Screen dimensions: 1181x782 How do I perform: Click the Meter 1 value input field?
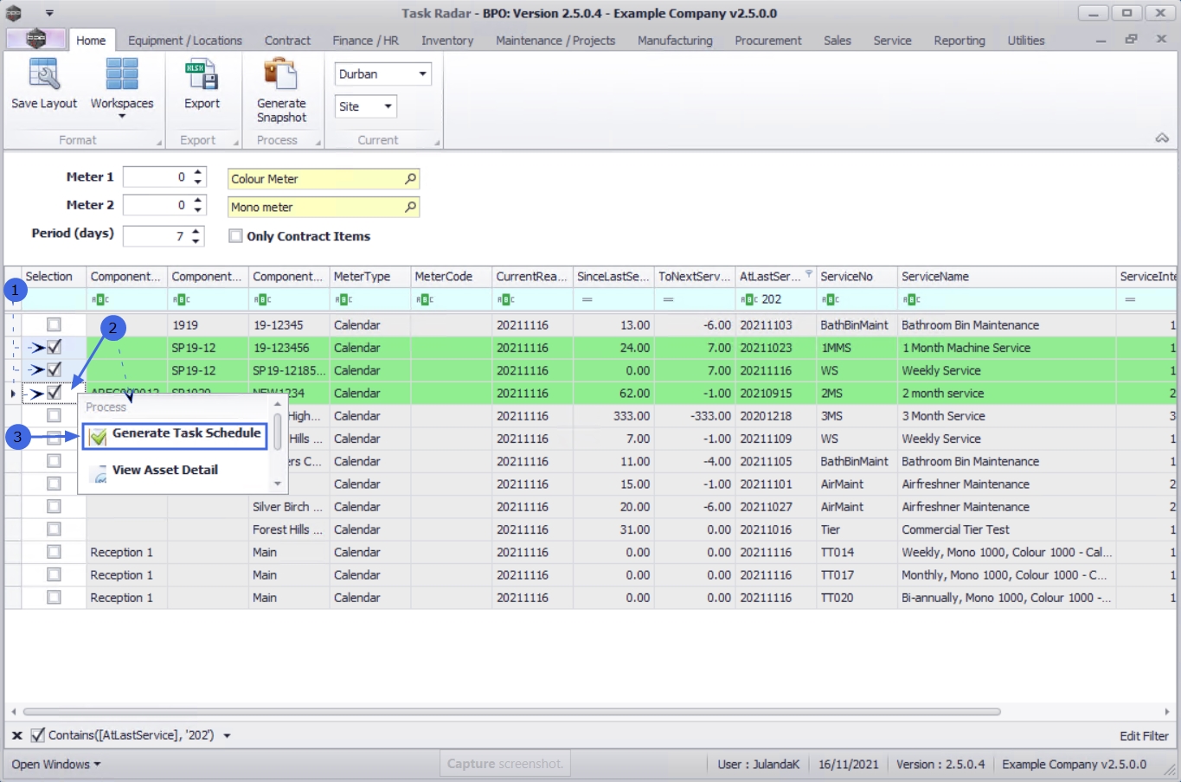point(156,177)
